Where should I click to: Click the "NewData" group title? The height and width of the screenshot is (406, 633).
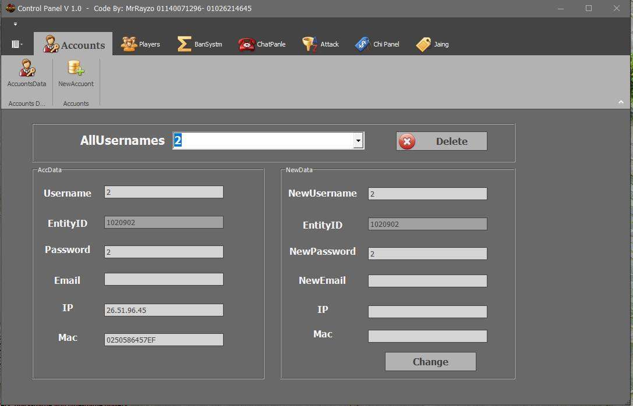(299, 170)
